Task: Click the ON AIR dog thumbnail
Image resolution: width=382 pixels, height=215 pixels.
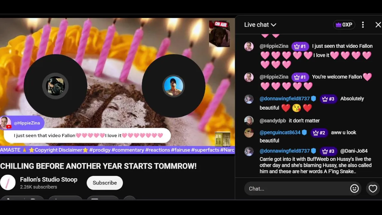Action: [219, 34]
